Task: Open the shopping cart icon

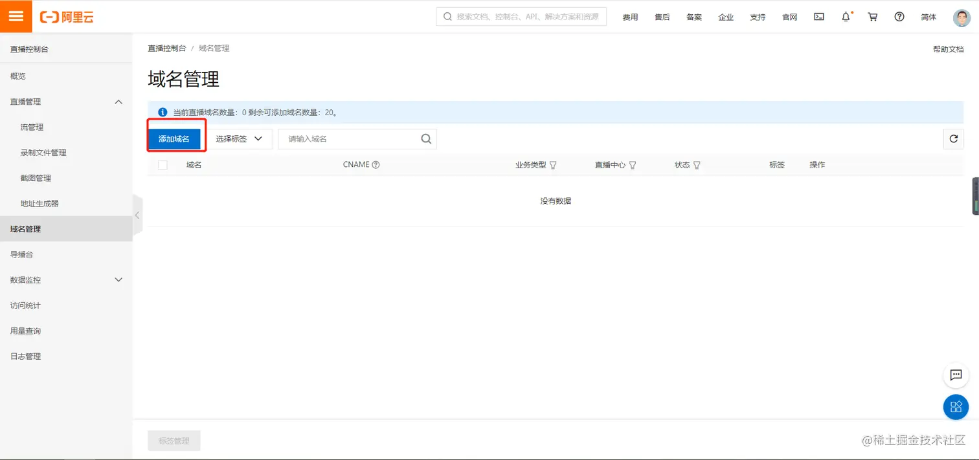Action: 873,17
